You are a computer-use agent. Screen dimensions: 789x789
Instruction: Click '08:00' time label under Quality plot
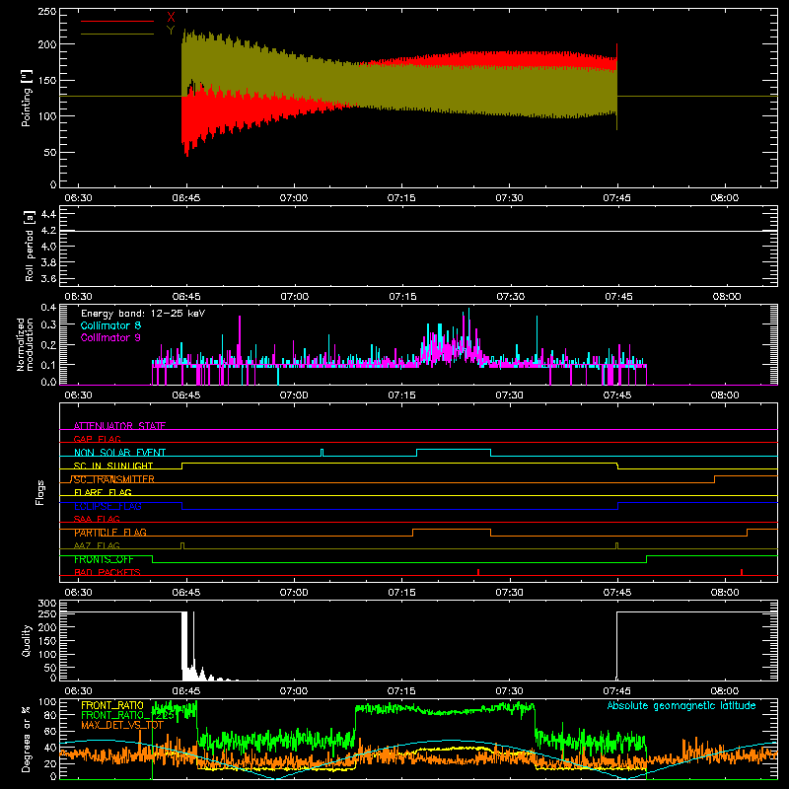click(x=725, y=691)
